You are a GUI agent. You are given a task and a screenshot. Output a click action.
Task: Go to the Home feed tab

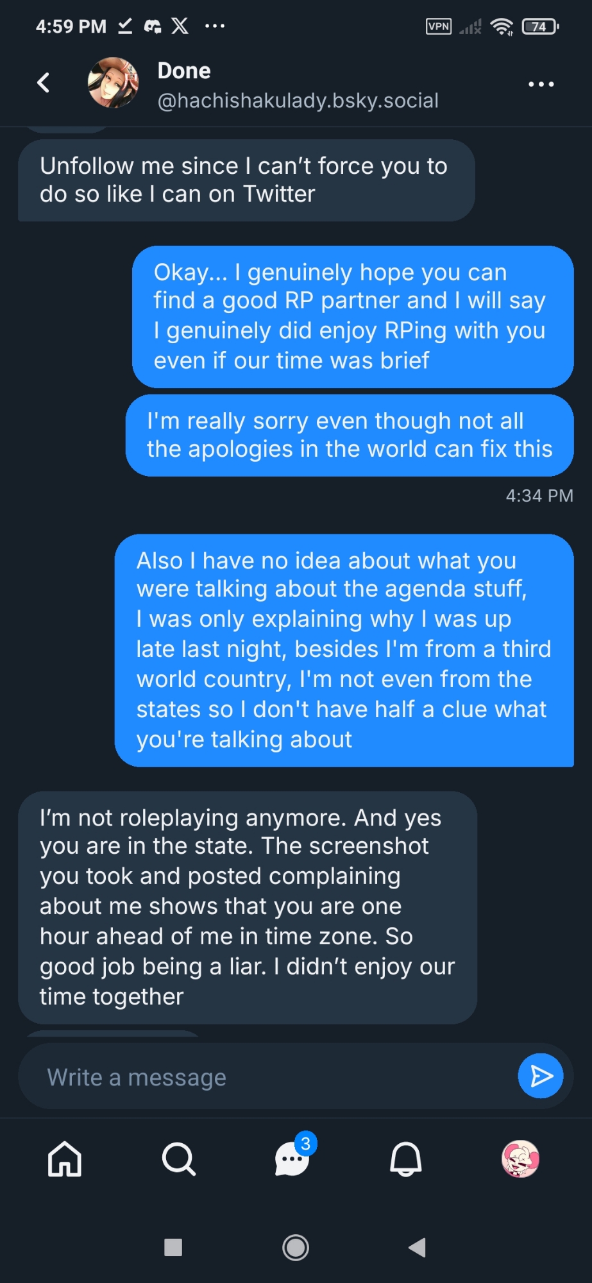(x=65, y=1159)
